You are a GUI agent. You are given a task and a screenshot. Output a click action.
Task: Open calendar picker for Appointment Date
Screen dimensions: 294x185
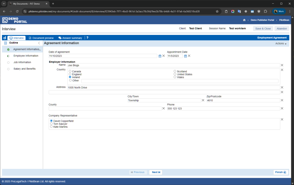pos(185,56)
